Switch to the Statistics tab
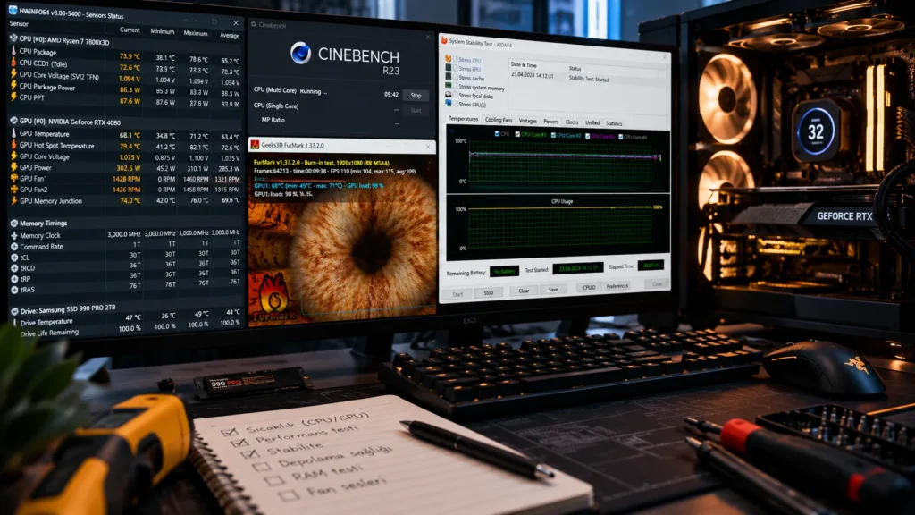This screenshot has height=515, width=915. click(614, 123)
